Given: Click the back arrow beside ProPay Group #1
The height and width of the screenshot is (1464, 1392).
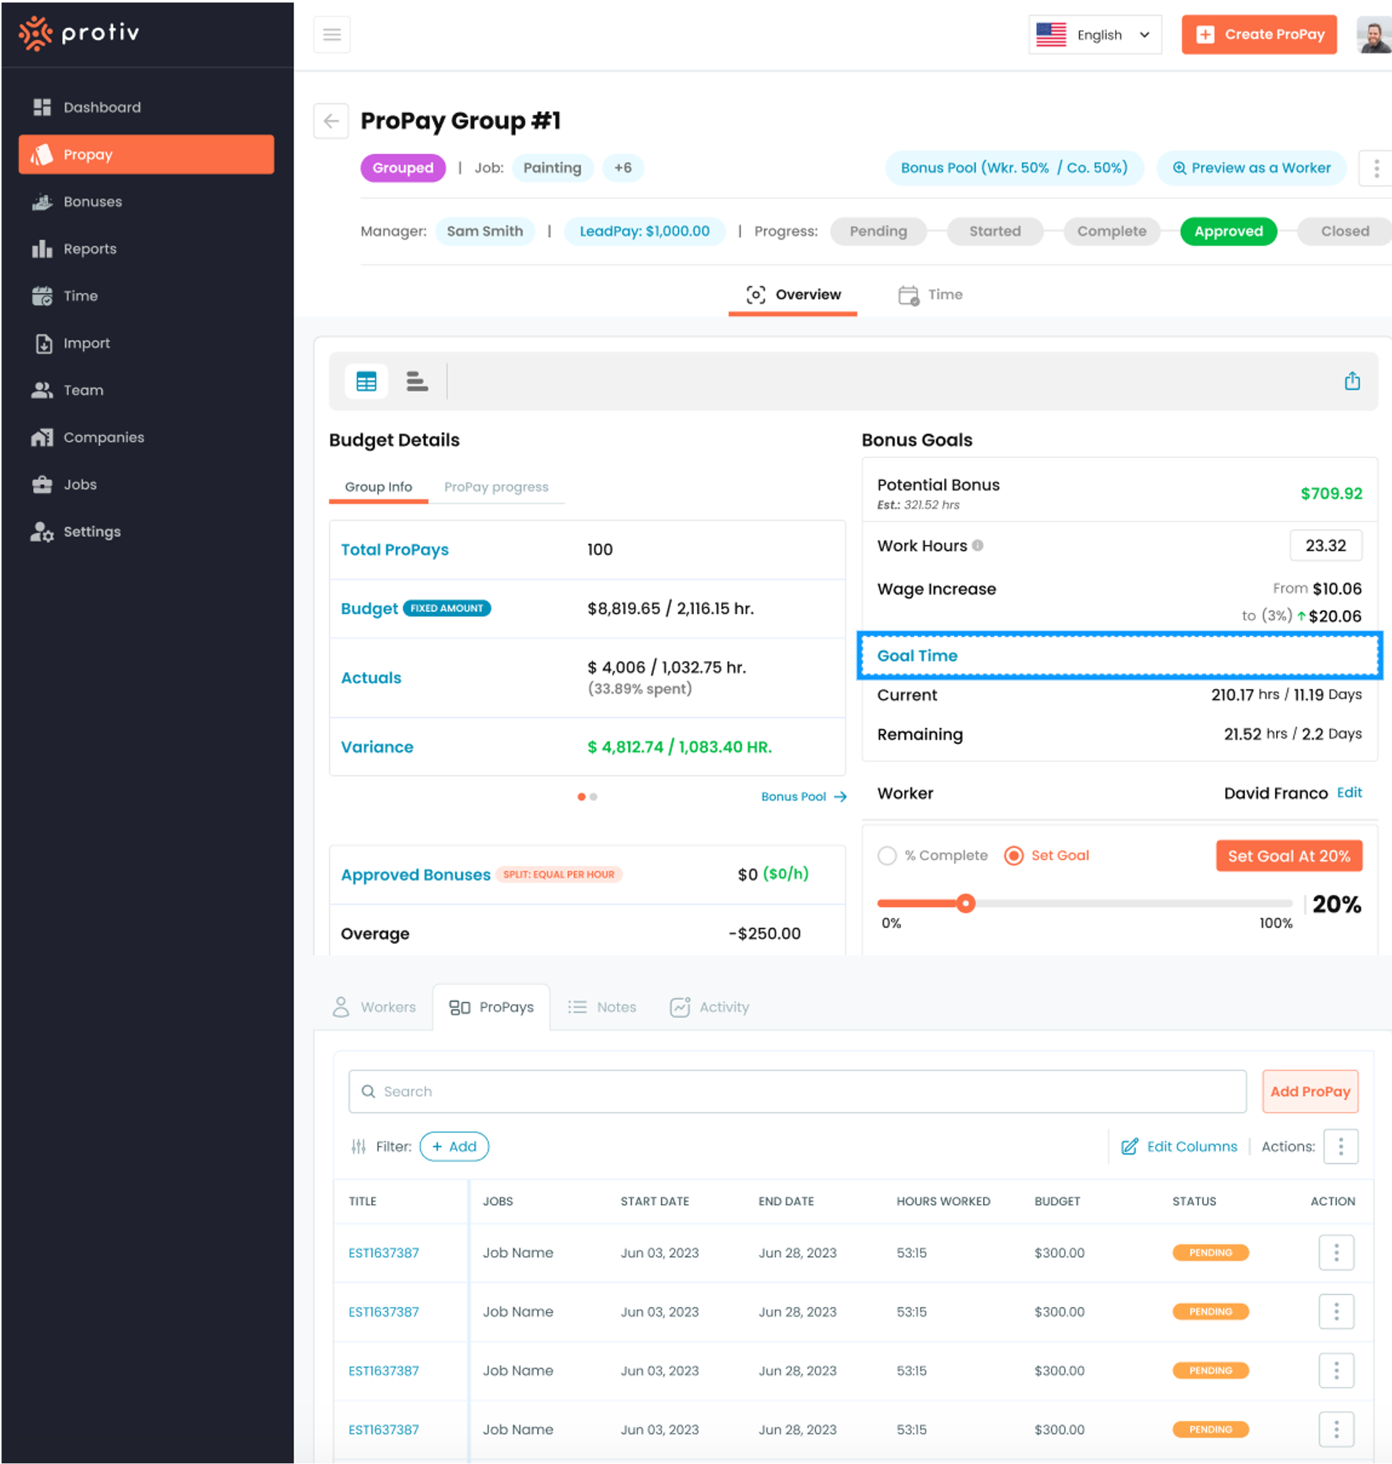Looking at the screenshot, I should pos(331,121).
